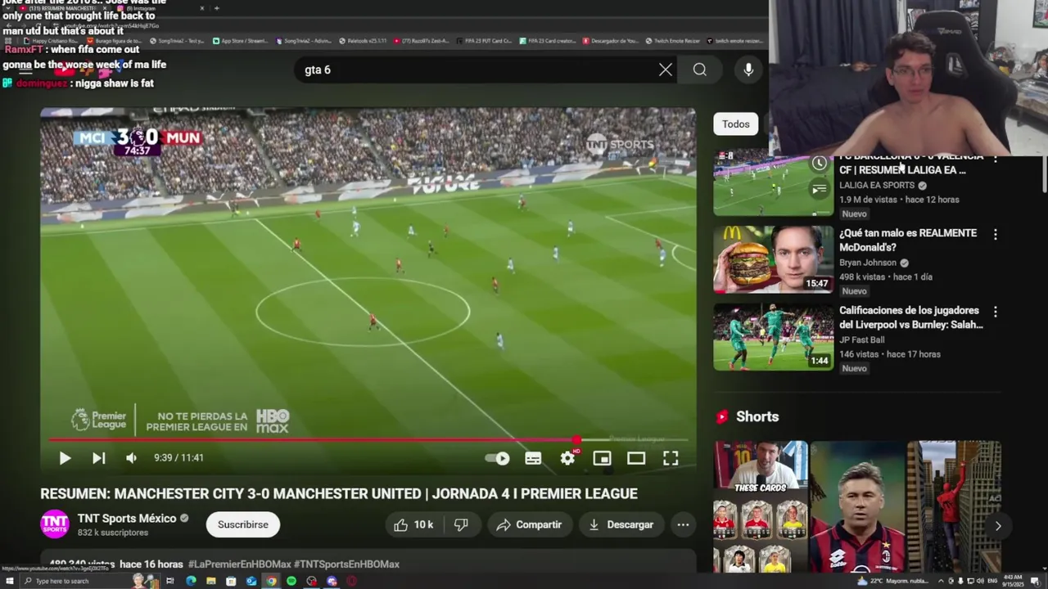Open Microsoft Edge from the taskbar
Screen dimensions: 1048x589
tap(191, 581)
